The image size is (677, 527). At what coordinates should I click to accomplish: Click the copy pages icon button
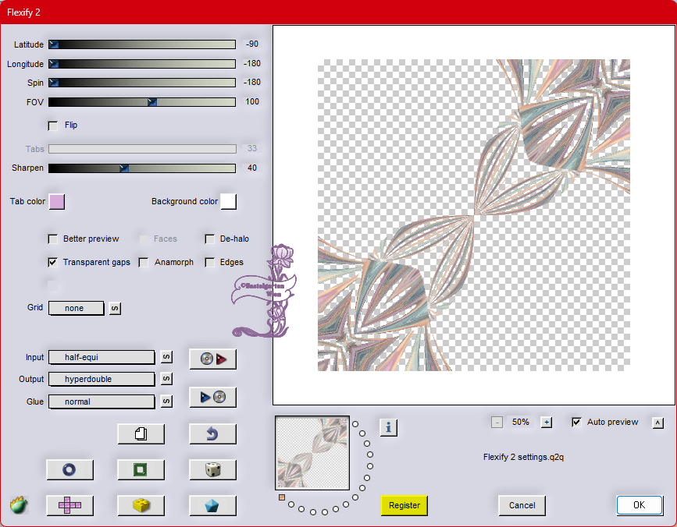click(x=141, y=433)
